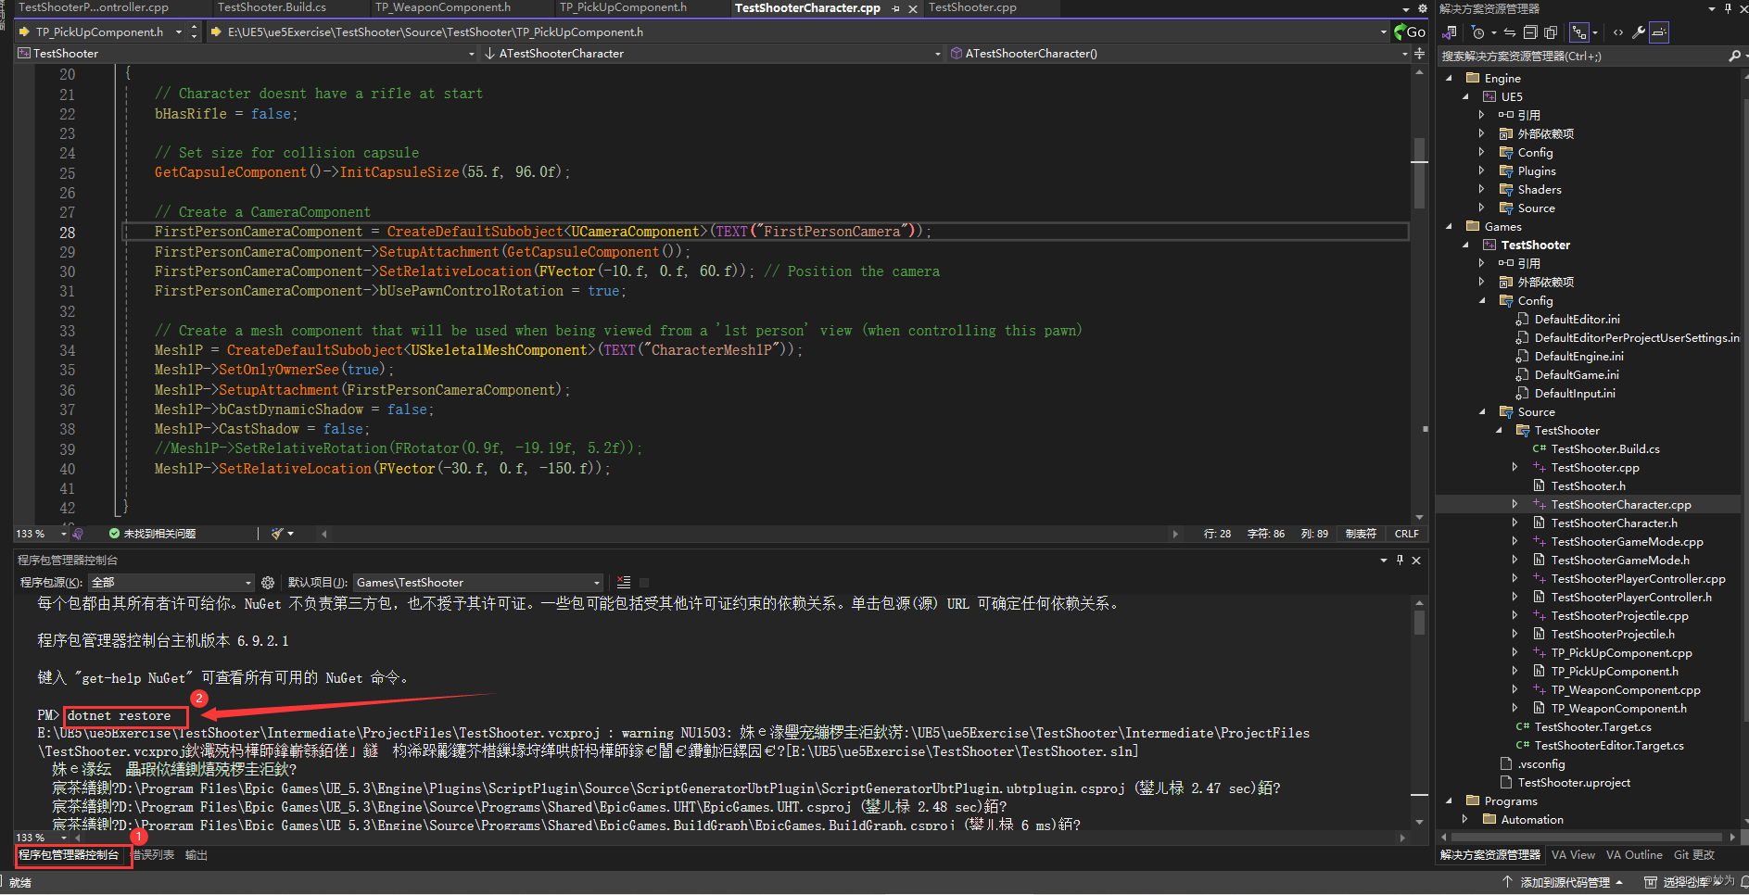Collapse the Games folder node

coord(1450,227)
